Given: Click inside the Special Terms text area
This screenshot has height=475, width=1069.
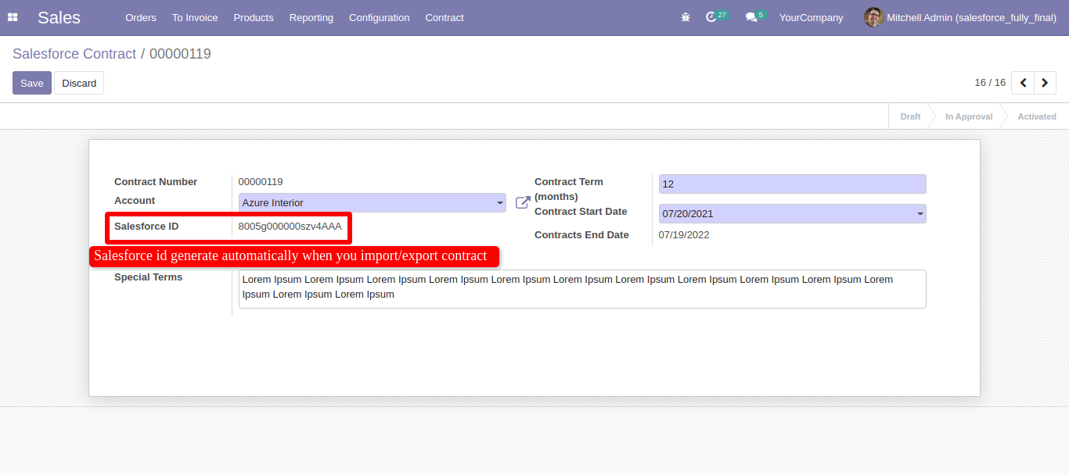Looking at the screenshot, I should [x=582, y=289].
